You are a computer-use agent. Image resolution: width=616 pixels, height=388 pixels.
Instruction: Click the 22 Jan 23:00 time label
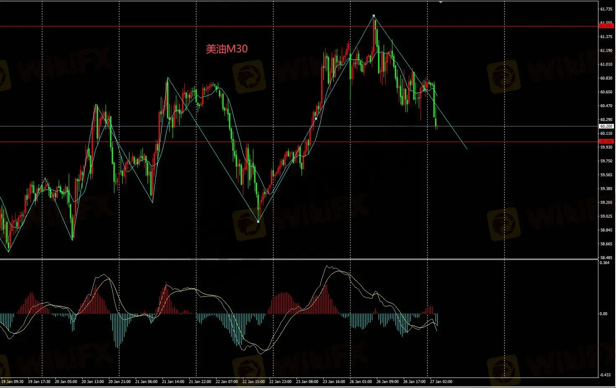tap(281, 382)
